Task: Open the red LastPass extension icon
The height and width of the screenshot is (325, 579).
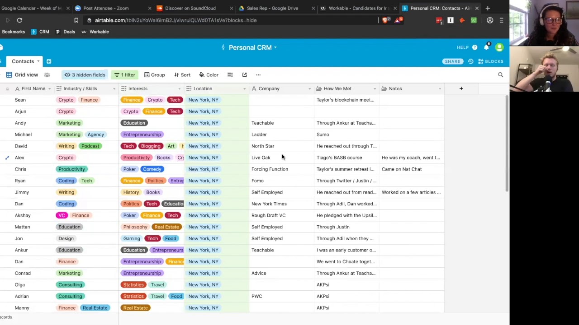Action: pos(439,20)
